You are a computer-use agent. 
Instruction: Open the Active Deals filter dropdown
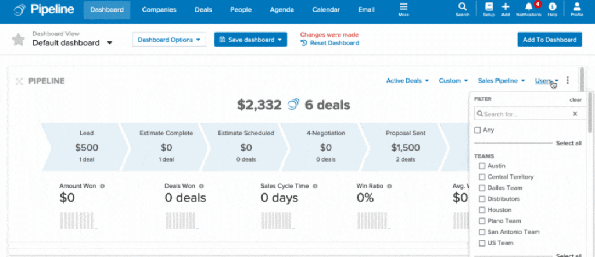tap(407, 81)
